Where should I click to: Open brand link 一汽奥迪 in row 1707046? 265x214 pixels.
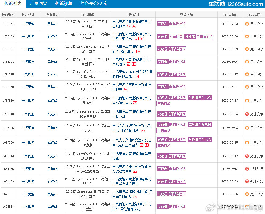click(x=28, y=128)
